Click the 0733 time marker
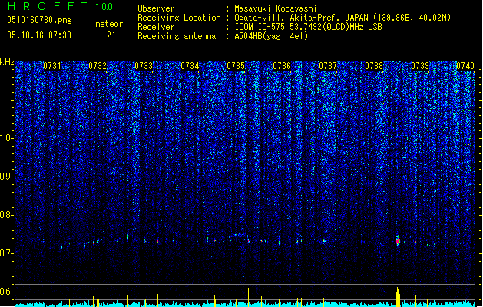Image resolution: width=483 pixels, height=307 pixels. point(144,66)
